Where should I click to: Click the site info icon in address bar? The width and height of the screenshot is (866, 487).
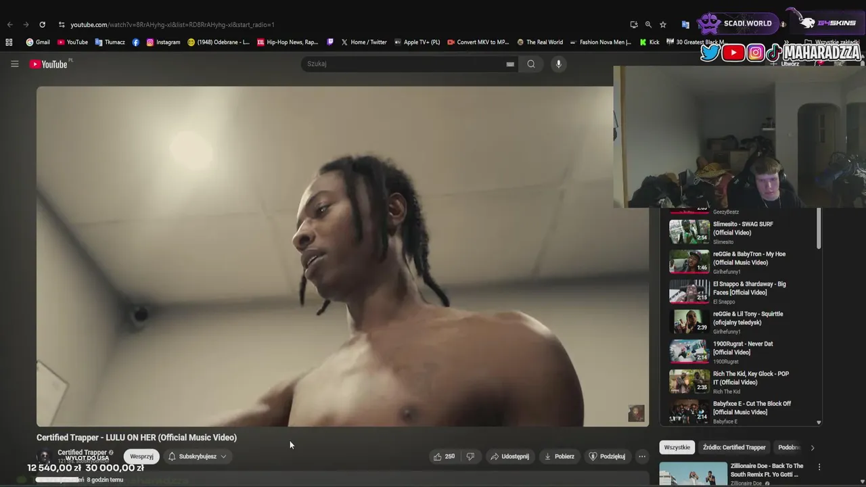[62, 24]
